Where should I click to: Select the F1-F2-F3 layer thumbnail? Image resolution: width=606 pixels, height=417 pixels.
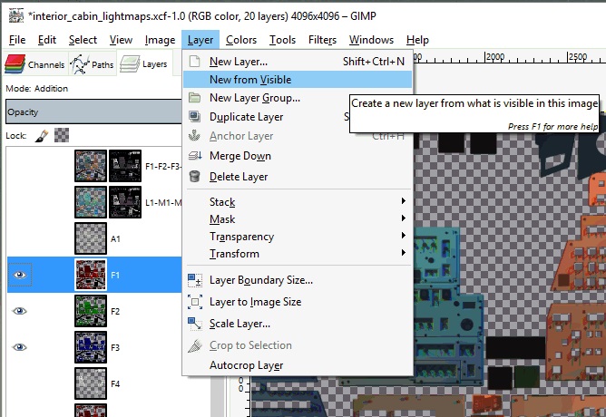coord(91,166)
